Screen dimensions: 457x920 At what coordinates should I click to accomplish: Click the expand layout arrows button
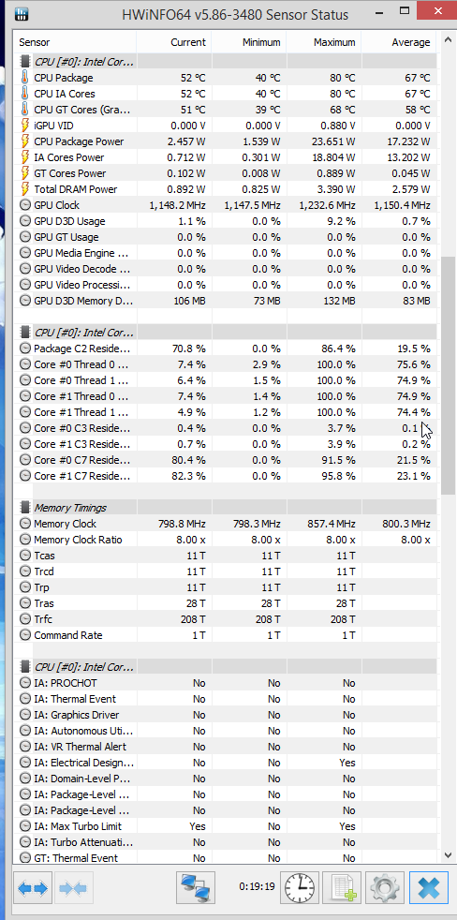(33, 888)
